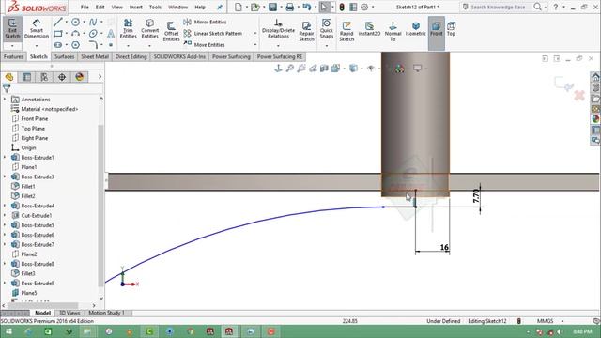Click the Rapid Sketch tool
The image size is (601, 338).
(347, 31)
